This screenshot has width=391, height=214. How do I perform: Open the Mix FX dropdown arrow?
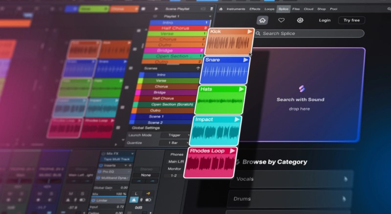tap(132, 154)
